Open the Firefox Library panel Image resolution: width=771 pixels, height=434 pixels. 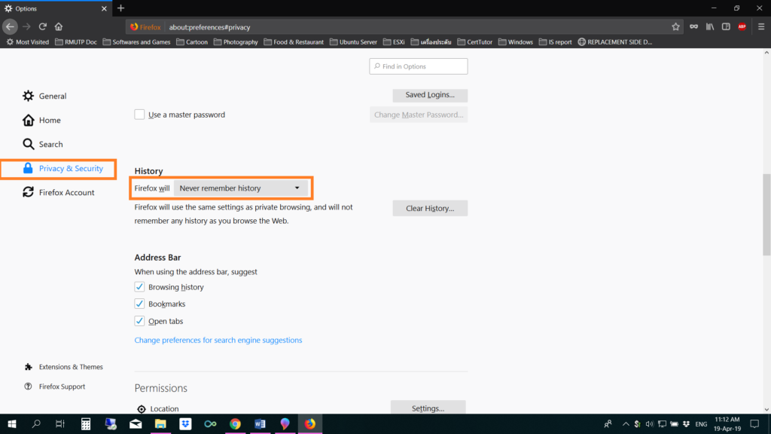tap(709, 26)
